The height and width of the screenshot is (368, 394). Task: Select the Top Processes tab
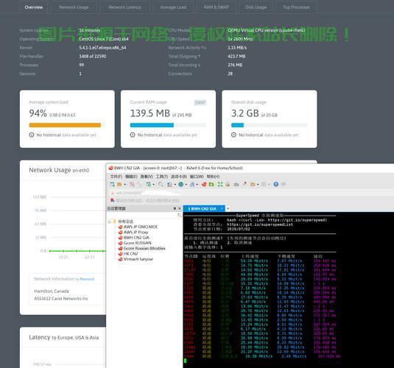pyautogui.click(x=297, y=7)
